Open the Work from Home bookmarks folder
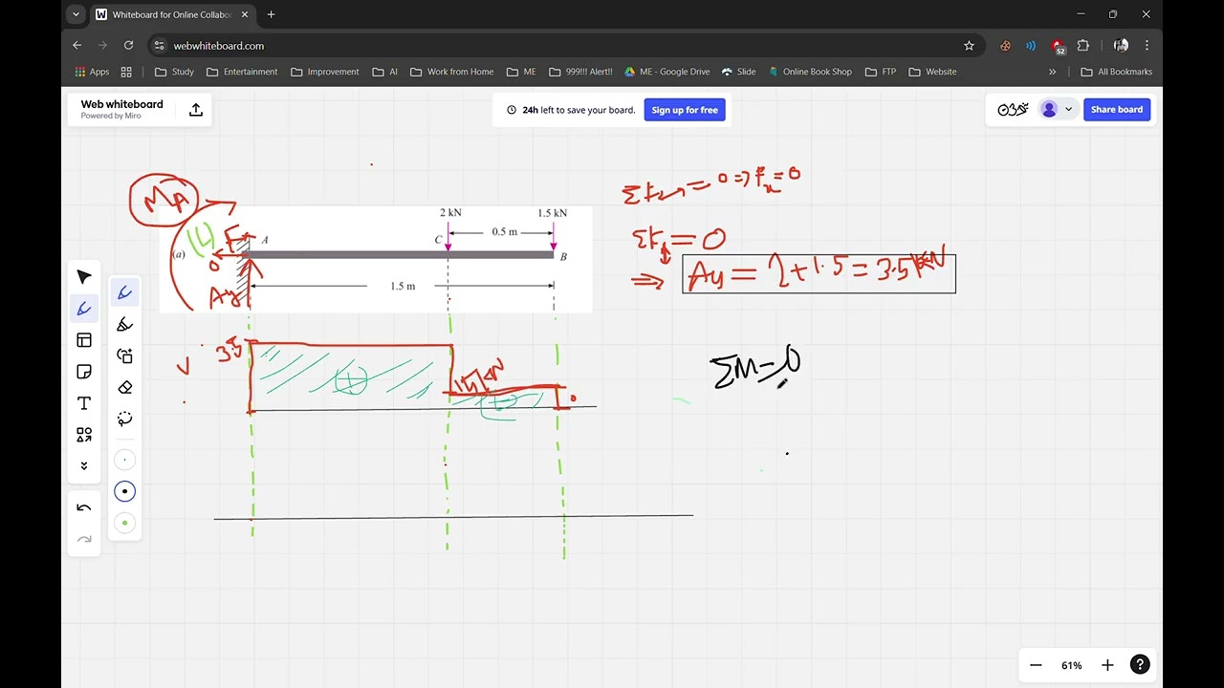The width and height of the screenshot is (1224, 688). (x=450, y=72)
